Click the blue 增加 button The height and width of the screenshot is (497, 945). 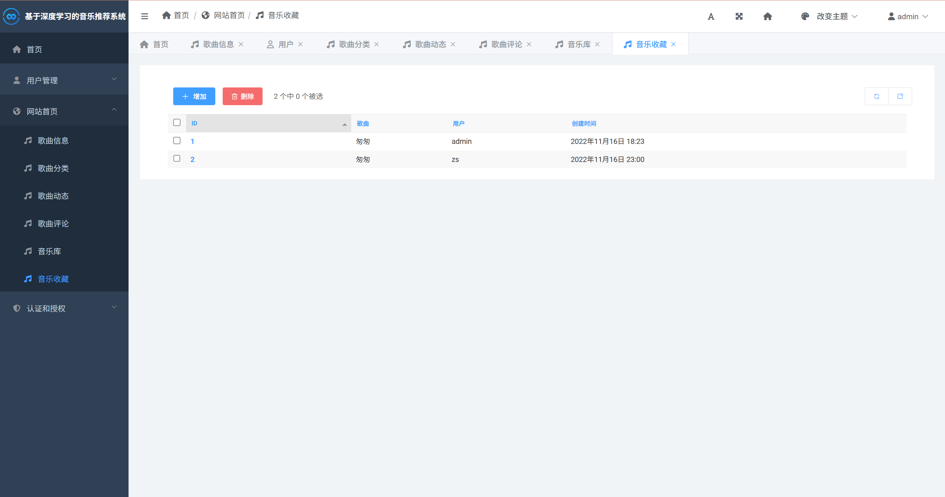point(194,96)
